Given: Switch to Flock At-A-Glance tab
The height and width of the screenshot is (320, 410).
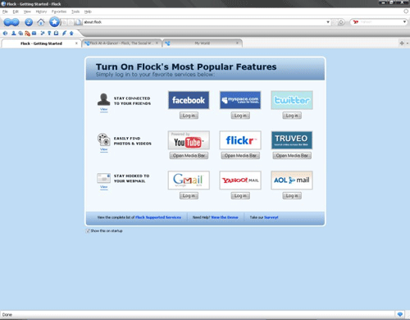Looking at the screenshot, I should [122, 43].
